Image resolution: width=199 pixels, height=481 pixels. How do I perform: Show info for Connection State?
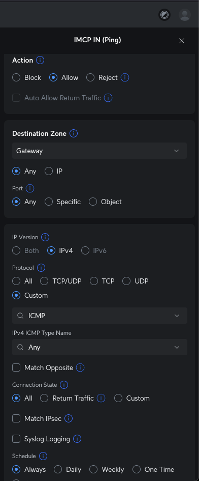tap(64, 385)
